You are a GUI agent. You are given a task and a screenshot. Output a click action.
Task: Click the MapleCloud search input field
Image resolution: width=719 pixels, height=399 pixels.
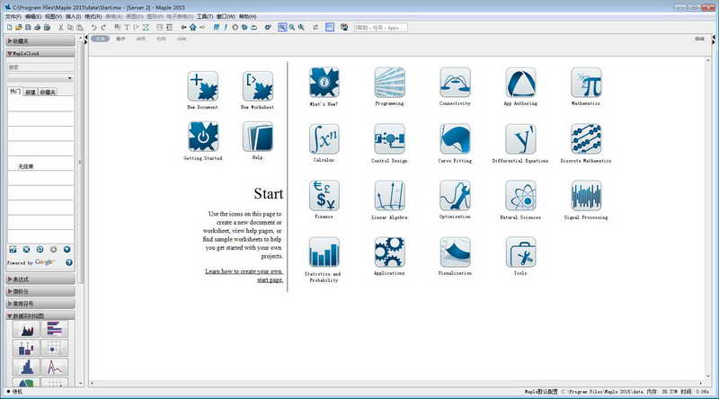(40, 67)
